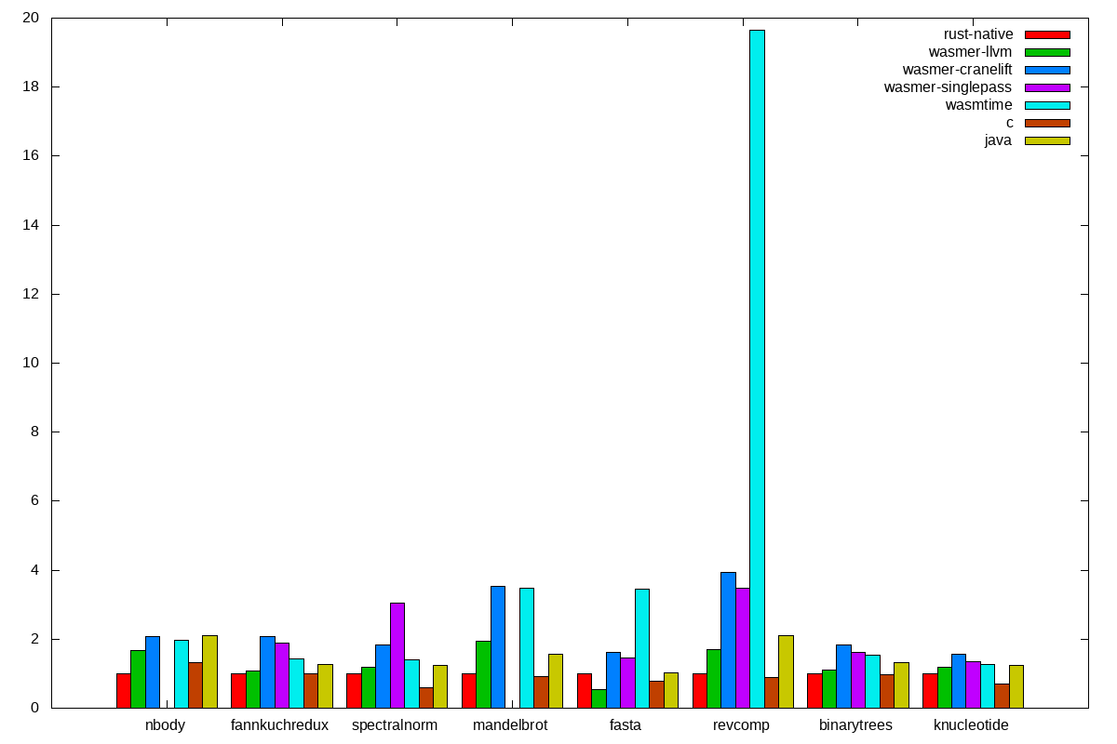Image resolution: width=1117 pixels, height=744 pixels.
Task: Click the '10' y-axis tick label
Action: (31, 363)
